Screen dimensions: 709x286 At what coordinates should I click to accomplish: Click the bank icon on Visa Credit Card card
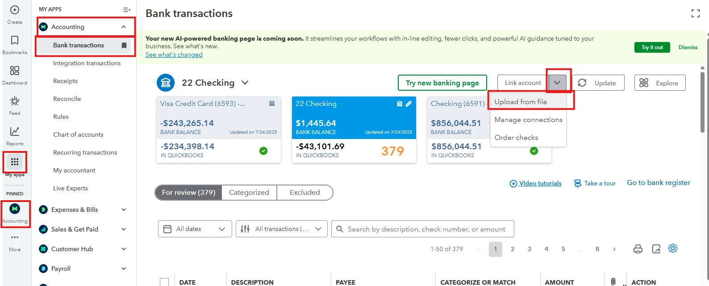pyautogui.click(x=272, y=103)
